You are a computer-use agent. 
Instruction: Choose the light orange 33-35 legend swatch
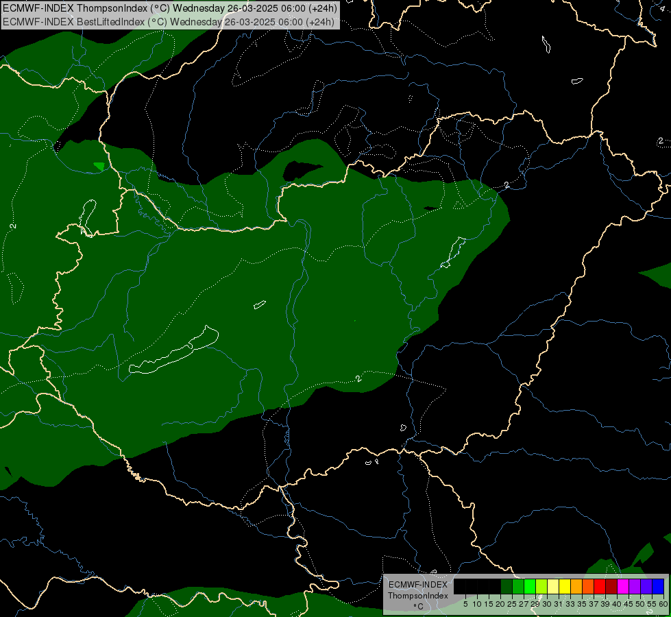576,586
